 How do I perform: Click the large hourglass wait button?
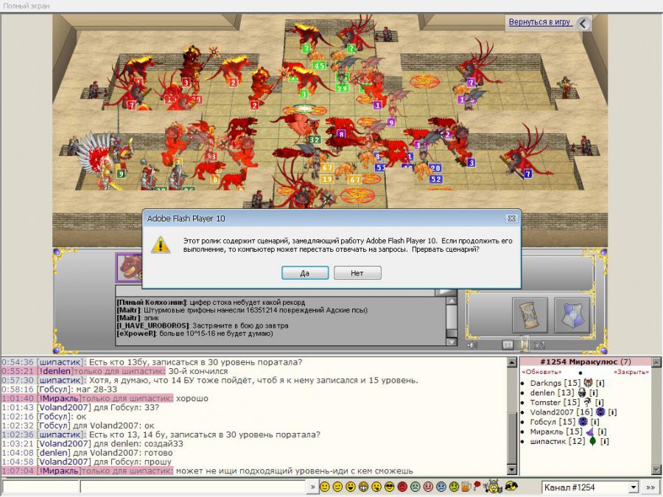point(530,315)
